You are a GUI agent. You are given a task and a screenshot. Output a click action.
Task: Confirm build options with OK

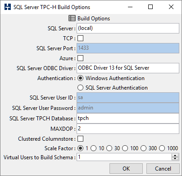pyautogui.click(x=126, y=169)
